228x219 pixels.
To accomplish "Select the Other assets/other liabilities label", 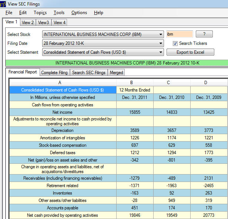I will click(63, 200).
